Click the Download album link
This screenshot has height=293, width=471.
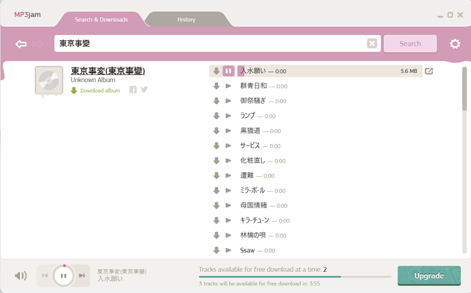[x=95, y=91]
